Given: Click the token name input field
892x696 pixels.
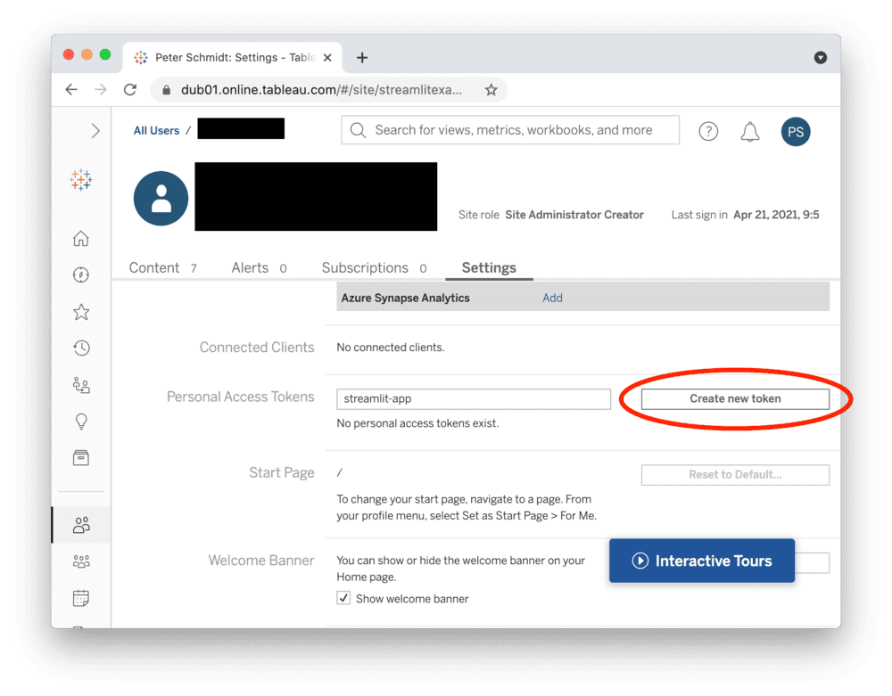Looking at the screenshot, I should coord(474,399).
